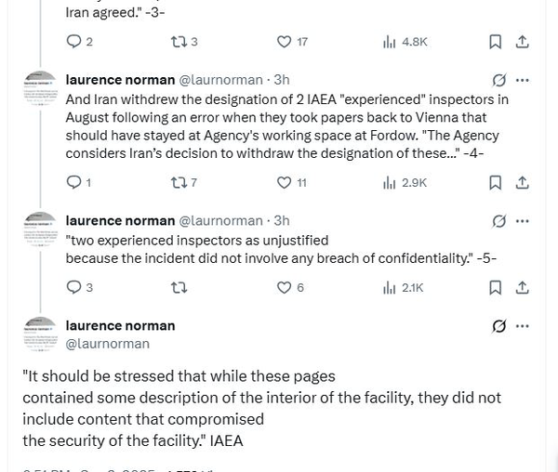Repost the tweet ending with -5-
This screenshot has height=472, width=558.
tap(180, 288)
